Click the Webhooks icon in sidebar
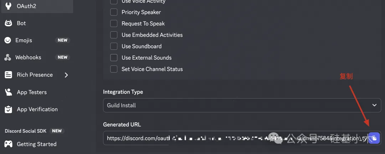385x154 pixels. (8, 58)
